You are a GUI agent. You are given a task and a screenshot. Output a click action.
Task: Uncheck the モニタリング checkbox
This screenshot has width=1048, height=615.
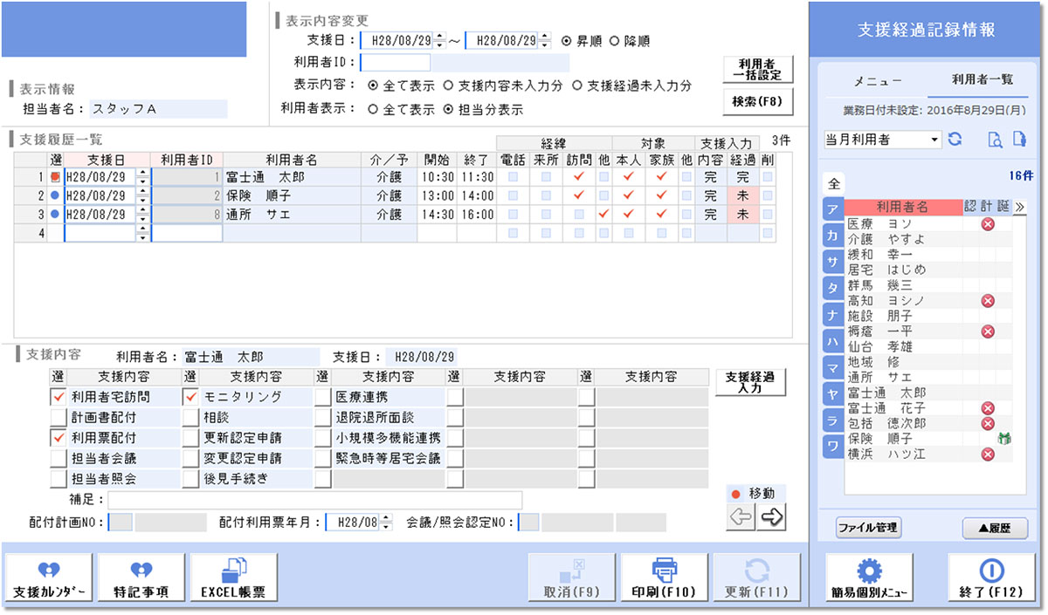[191, 397]
